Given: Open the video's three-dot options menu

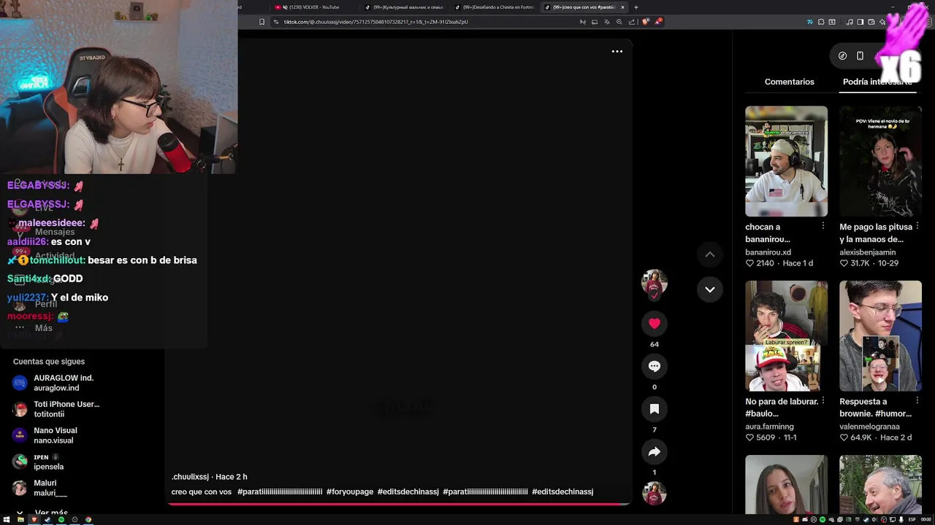Looking at the screenshot, I should click(617, 51).
